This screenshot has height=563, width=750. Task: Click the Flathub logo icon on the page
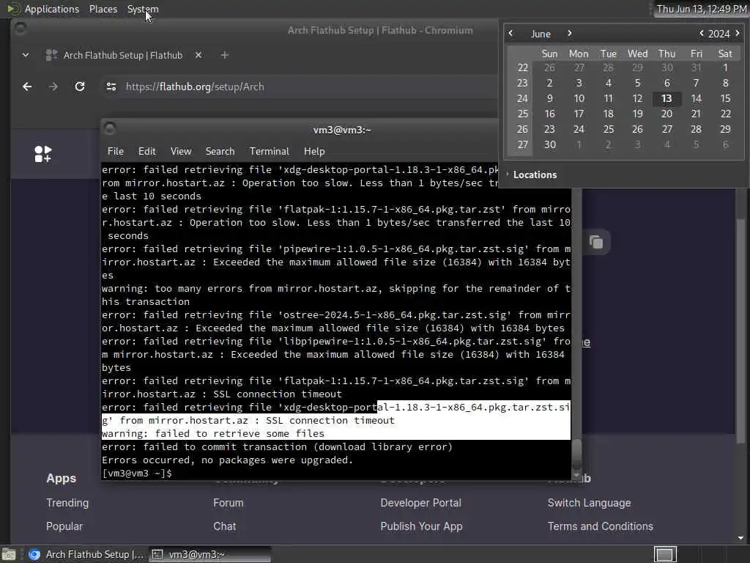[42, 154]
